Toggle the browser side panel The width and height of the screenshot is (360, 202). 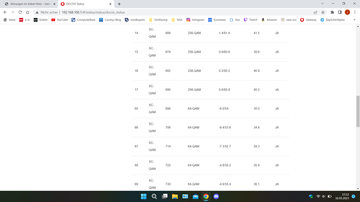tap(340, 12)
